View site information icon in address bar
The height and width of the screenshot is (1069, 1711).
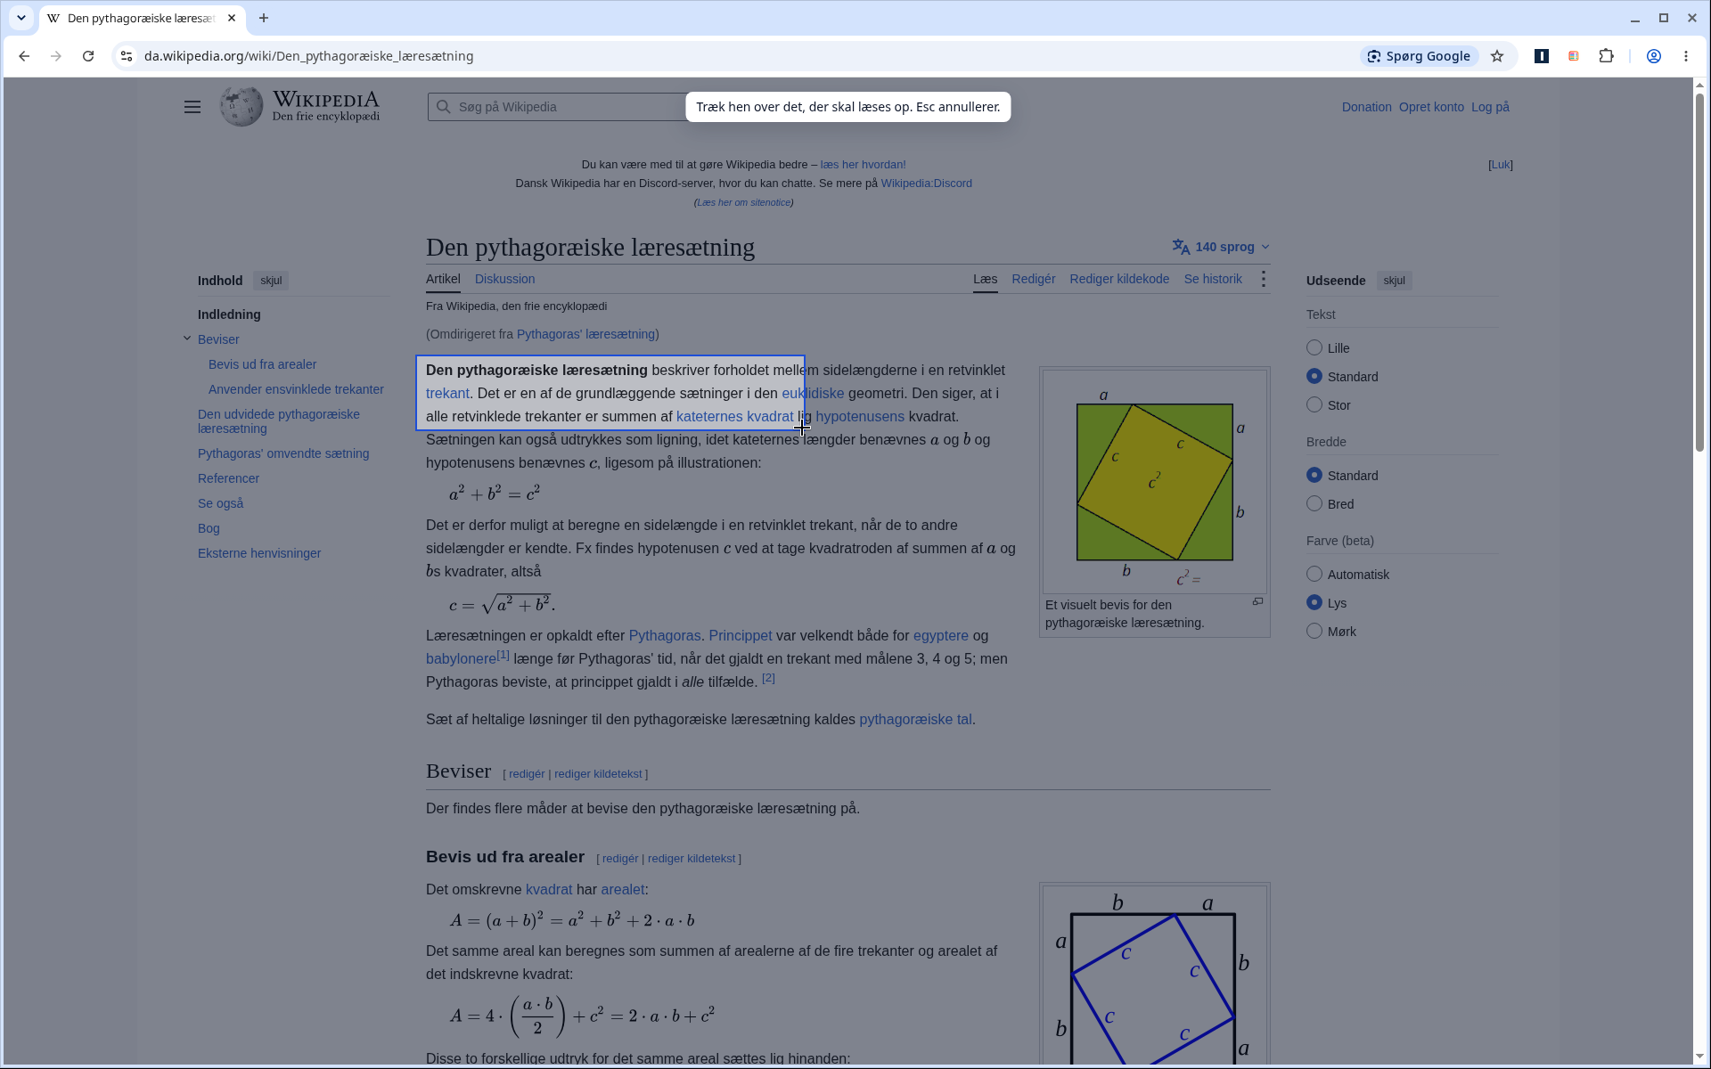tap(127, 56)
